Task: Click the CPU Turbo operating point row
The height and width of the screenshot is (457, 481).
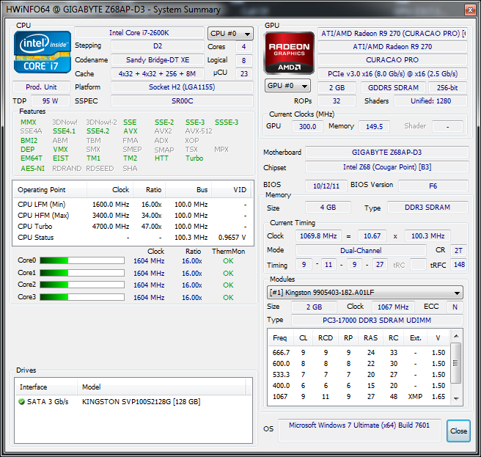Action: pyautogui.click(x=133, y=227)
